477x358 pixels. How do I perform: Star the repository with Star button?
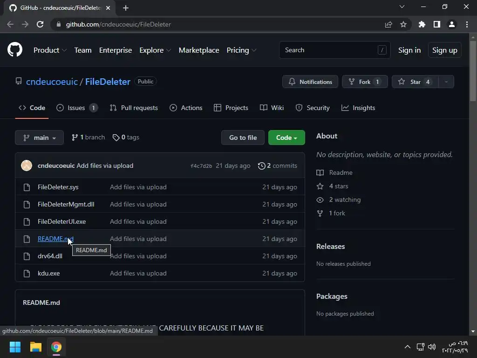coord(415,82)
